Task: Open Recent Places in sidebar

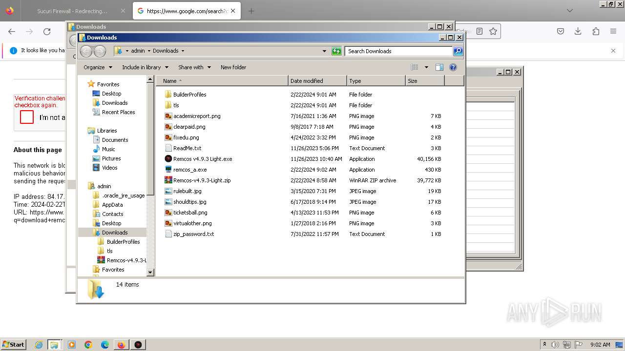Action: click(x=114, y=112)
